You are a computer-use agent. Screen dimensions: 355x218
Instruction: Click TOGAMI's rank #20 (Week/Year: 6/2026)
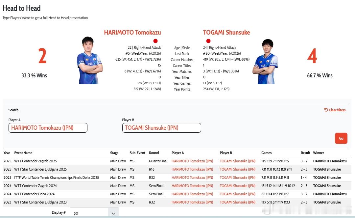(x=222, y=54)
